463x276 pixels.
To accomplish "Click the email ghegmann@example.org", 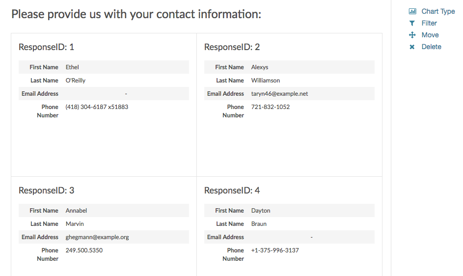I will coord(97,237).
